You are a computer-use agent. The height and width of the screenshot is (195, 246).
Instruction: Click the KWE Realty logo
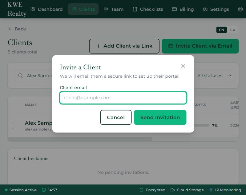coord(17,9)
